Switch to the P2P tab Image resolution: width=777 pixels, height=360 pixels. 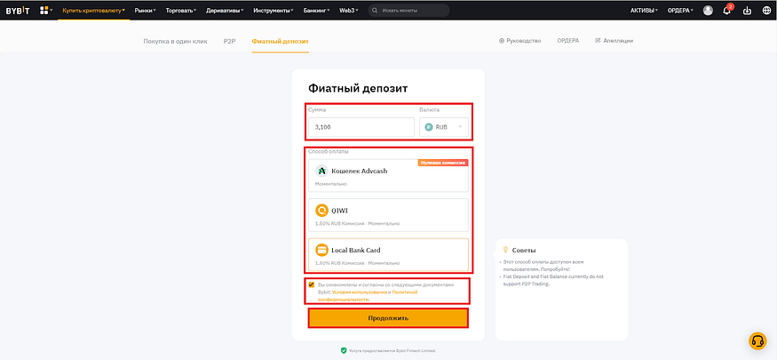pos(229,41)
